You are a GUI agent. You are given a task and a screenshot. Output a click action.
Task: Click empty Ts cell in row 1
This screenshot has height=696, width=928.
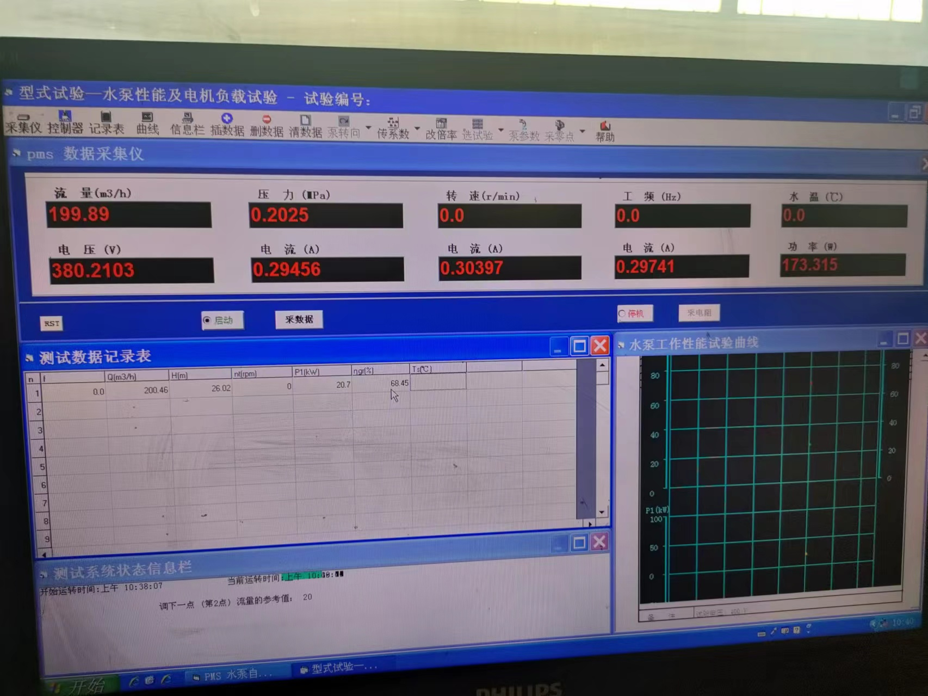point(438,381)
